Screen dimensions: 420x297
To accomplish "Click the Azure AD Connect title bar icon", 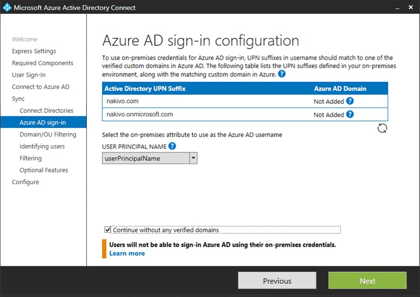I will point(7,7).
